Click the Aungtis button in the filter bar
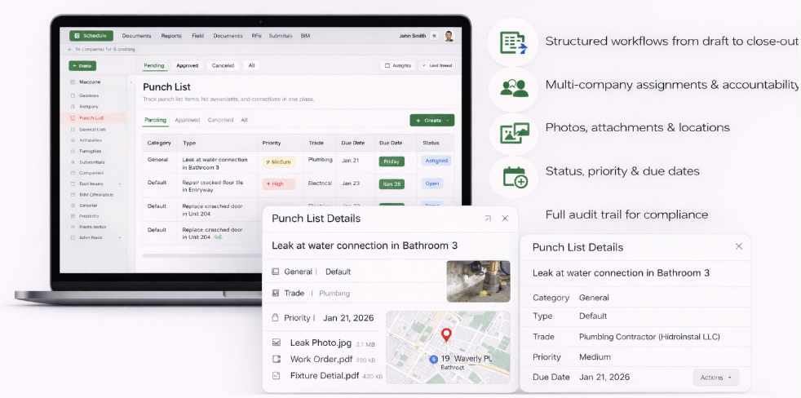The image size is (801, 398). click(x=397, y=66)
